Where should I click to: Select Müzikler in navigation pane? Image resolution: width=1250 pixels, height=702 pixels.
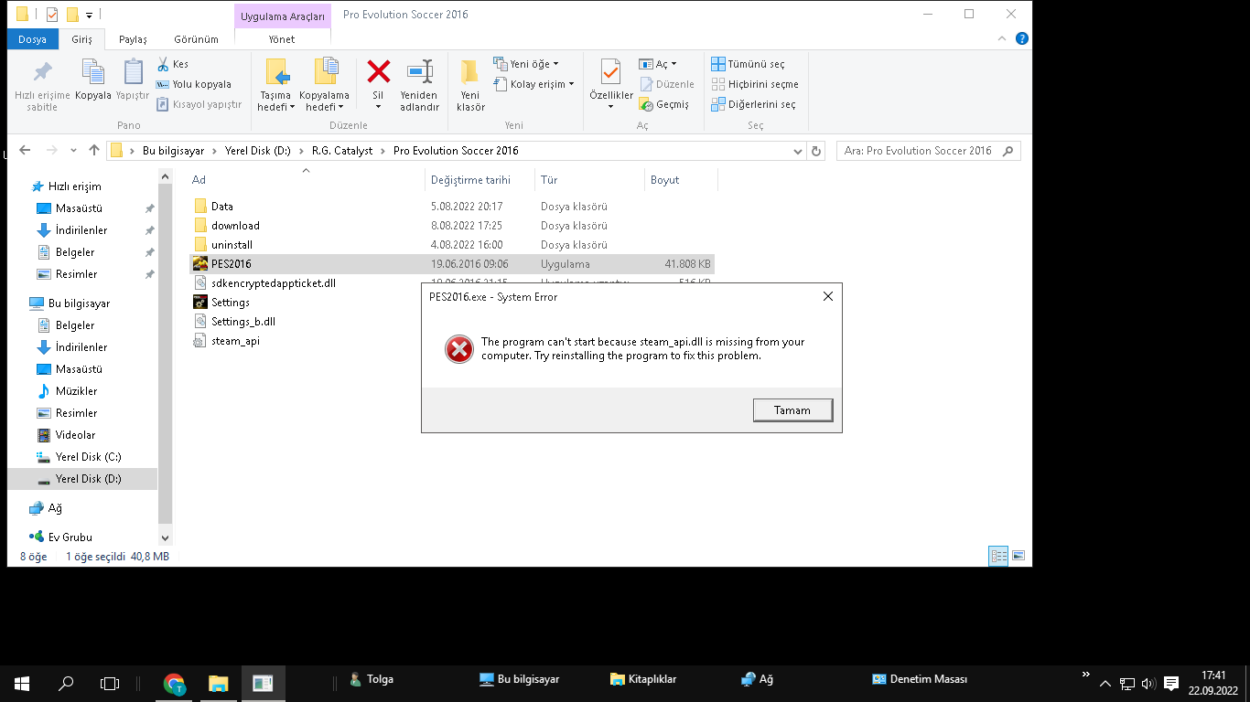pyautogui.click(x=76, y=391)
